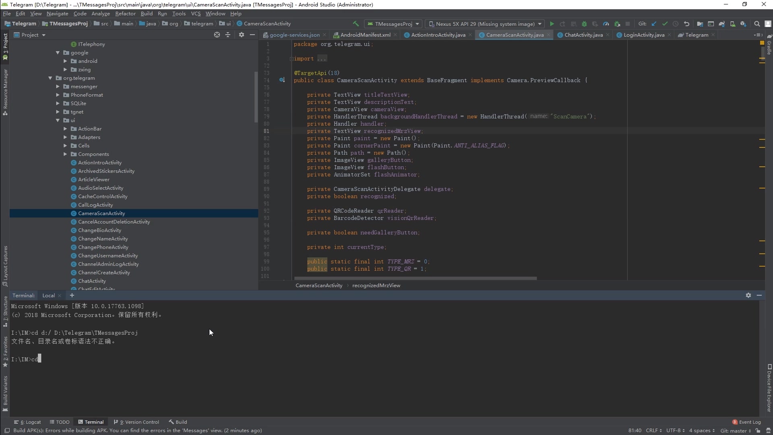Collapse the org.telegram package node
Image resolution: width=773 pixels, height=435 pixels.
[x=50, y=78]
